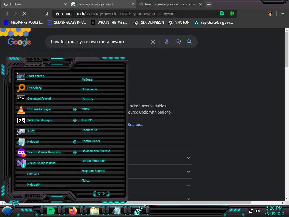
Task: Expand Notepad jump list arrow
Action: [75, 142]
